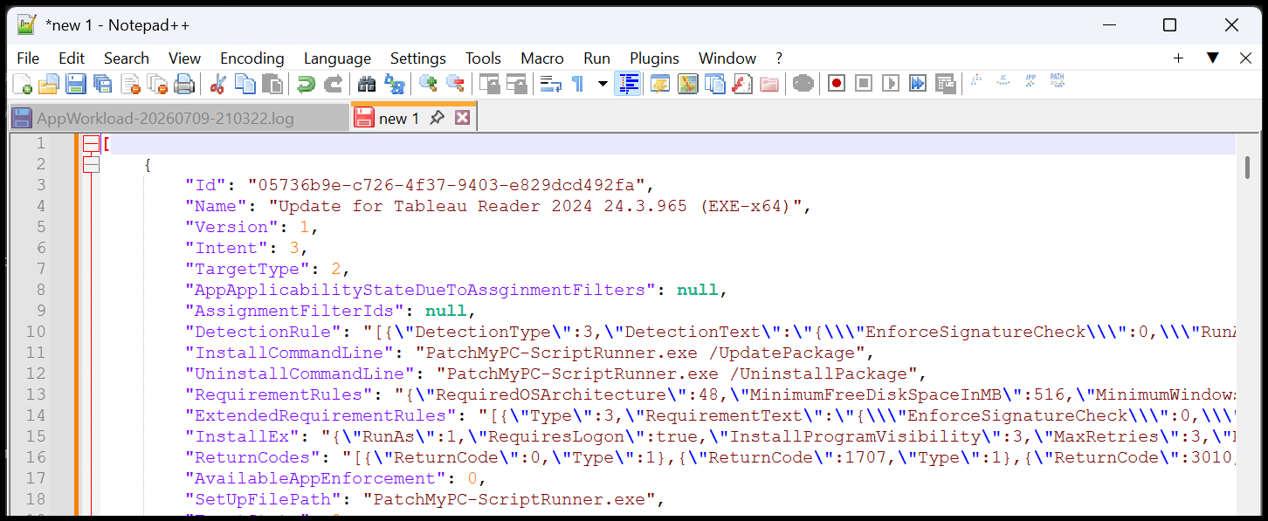Image resolution: width=1268 pixels, height=521 pixels.
Task: Toggle Show All Characters pilcrow icon
Action: 577,84
